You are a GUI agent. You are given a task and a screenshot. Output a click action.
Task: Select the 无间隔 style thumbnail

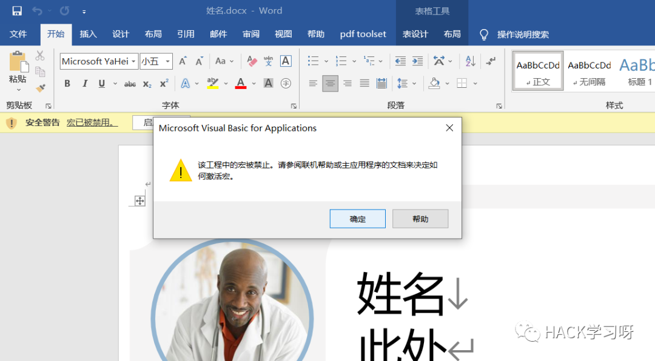589,71
